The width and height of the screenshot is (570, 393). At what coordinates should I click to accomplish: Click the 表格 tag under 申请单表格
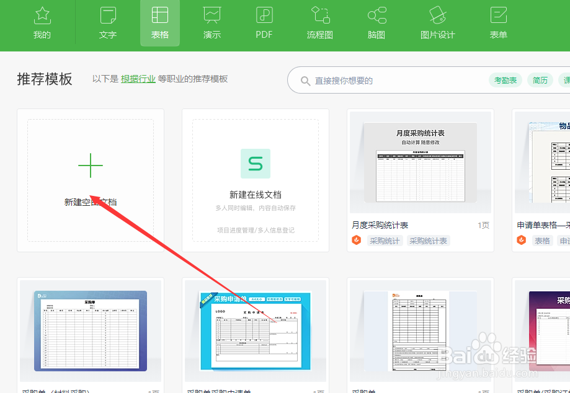541,241
